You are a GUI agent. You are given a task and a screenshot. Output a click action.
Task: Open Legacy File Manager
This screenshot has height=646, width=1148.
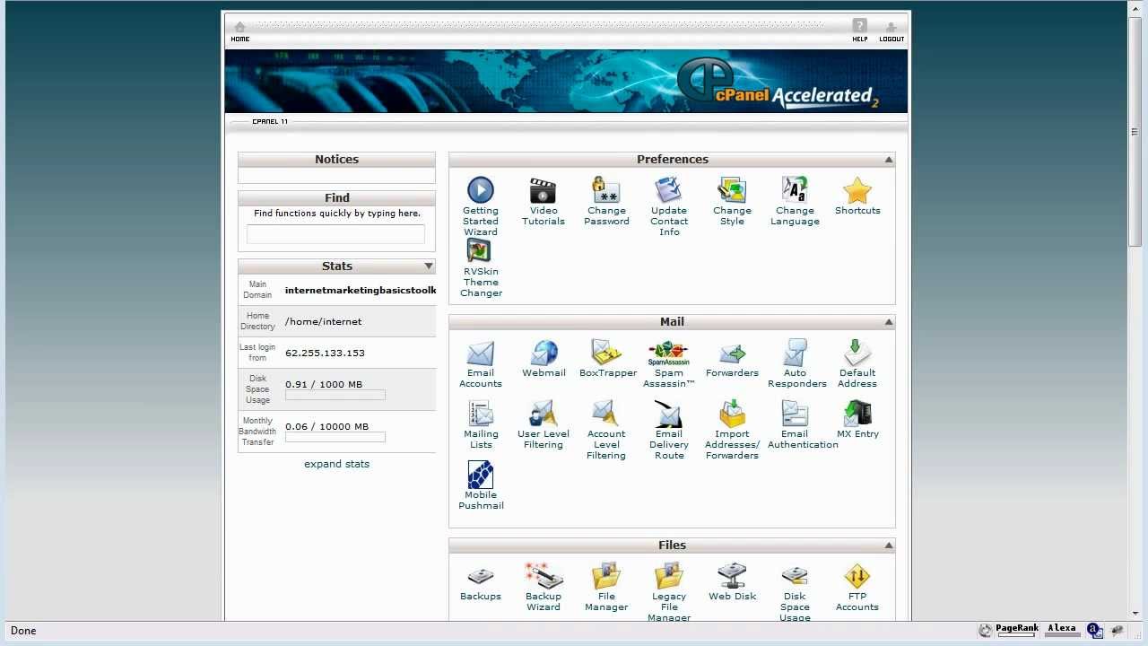click(x=669, y=591)
